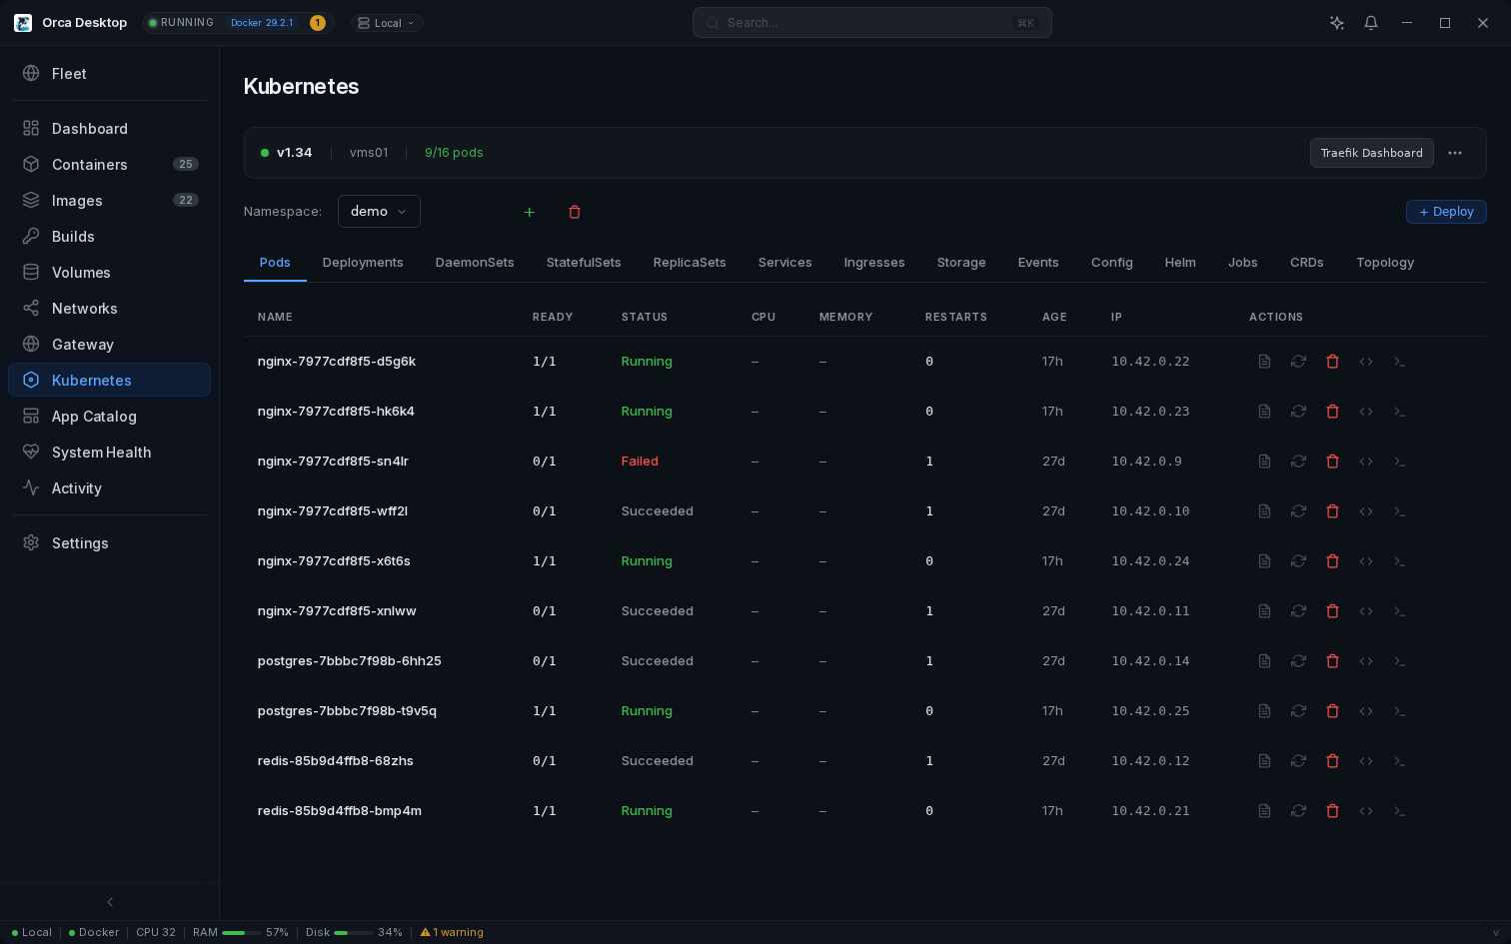
Task: Open the Fleet page
Action: [109, 74]
